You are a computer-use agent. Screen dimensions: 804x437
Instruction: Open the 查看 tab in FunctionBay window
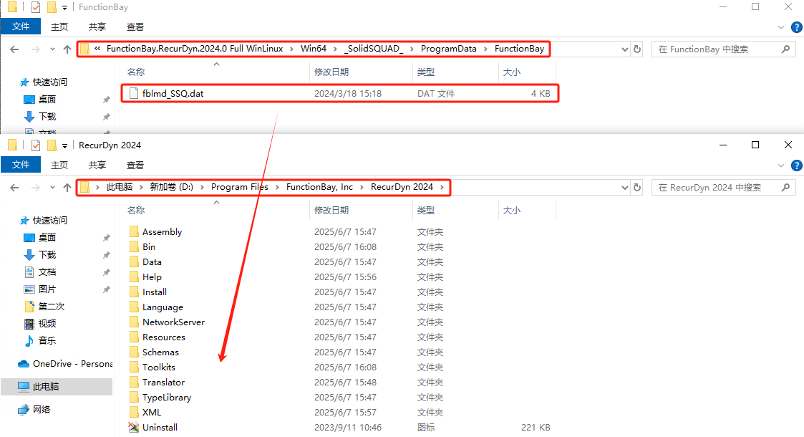135,27
